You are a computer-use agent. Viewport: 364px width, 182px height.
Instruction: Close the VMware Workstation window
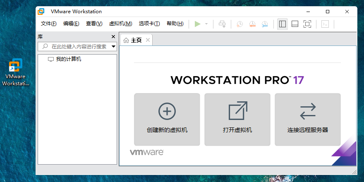[347, 12]
